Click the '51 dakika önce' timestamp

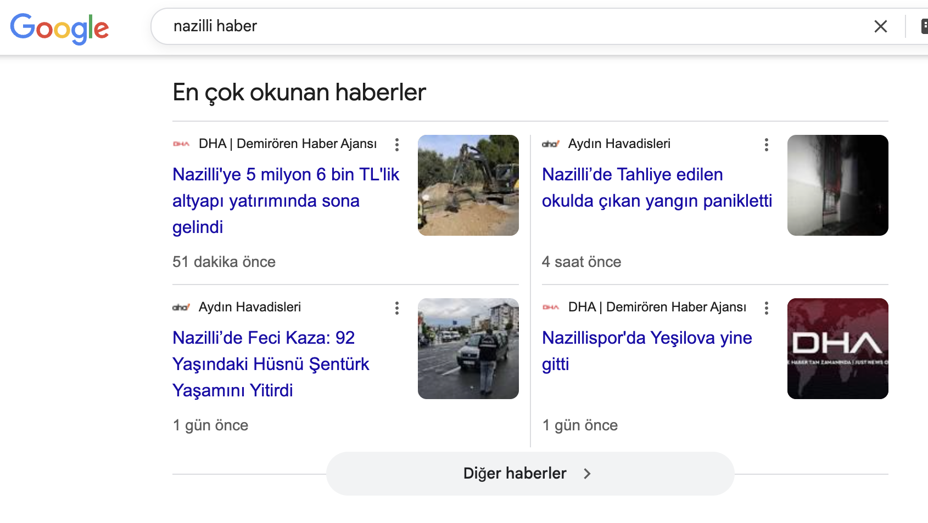(x=224, y=262)
